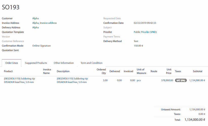Click the 378,000.00 unit price cell

(167, 80)
